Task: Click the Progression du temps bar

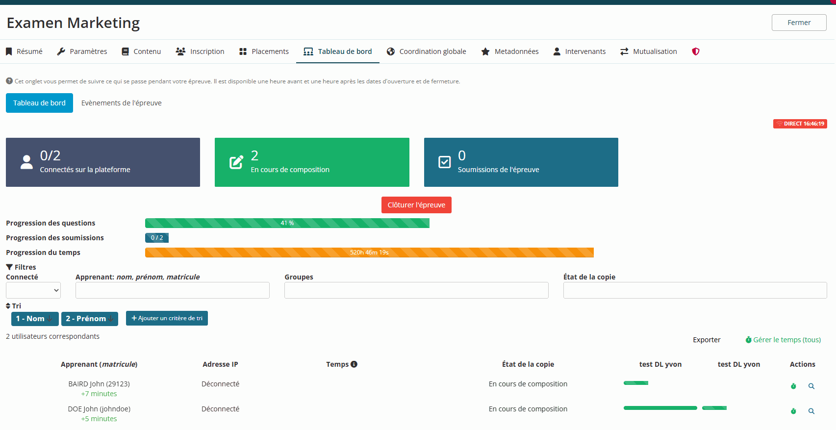Action: (x=369, y=253)
